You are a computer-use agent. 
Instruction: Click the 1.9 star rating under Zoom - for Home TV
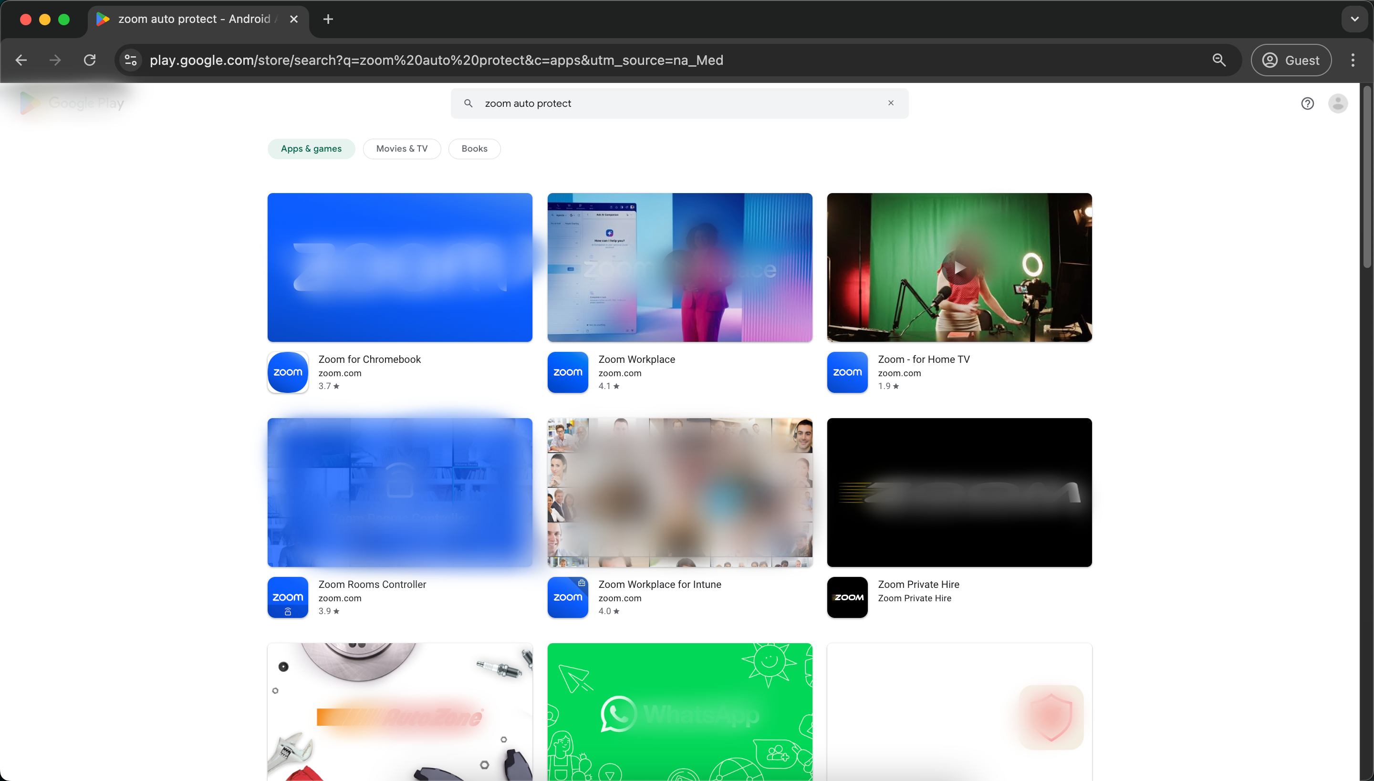tap(888, 386)
